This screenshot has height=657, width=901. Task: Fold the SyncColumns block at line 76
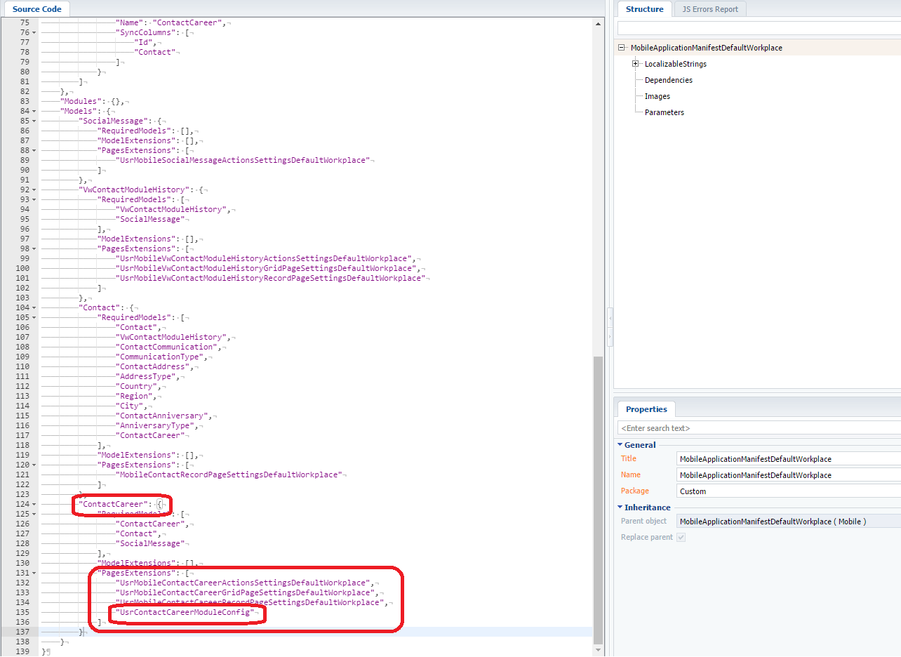pos(34,32)
